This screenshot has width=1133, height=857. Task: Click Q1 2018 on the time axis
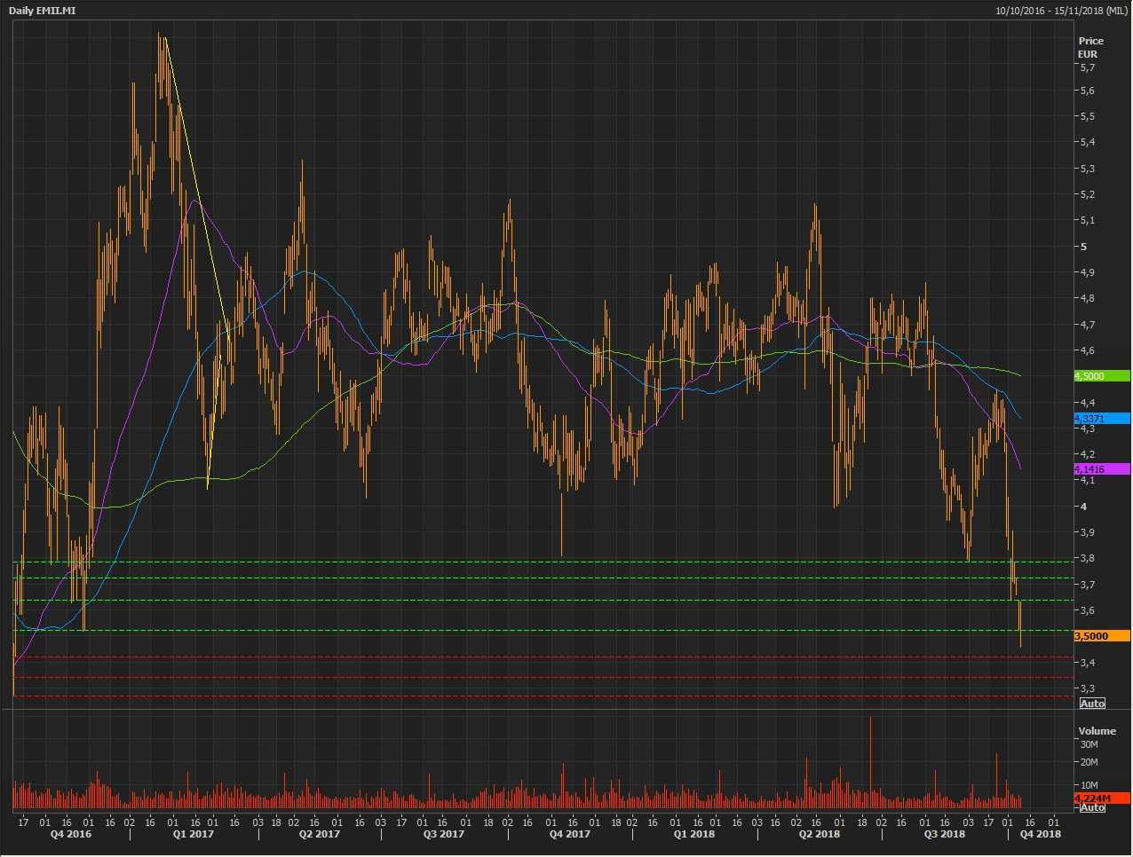click(x=693, y=834)
